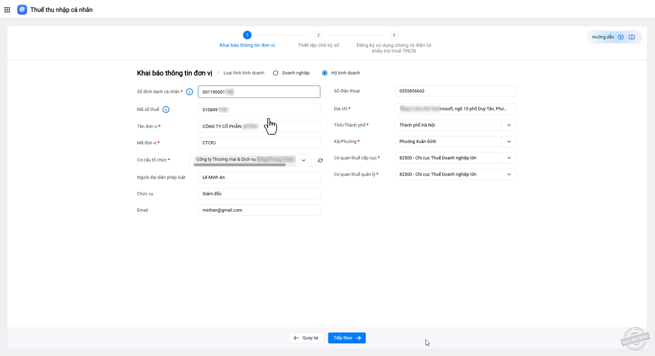The height and width of the screenshot is (356, 655).
Task: Select the Hộ kinh doanh radio option
Action: (324, 73)
